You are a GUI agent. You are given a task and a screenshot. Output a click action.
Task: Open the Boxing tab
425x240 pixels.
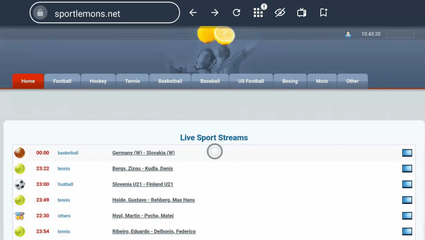tap(290, 81)
